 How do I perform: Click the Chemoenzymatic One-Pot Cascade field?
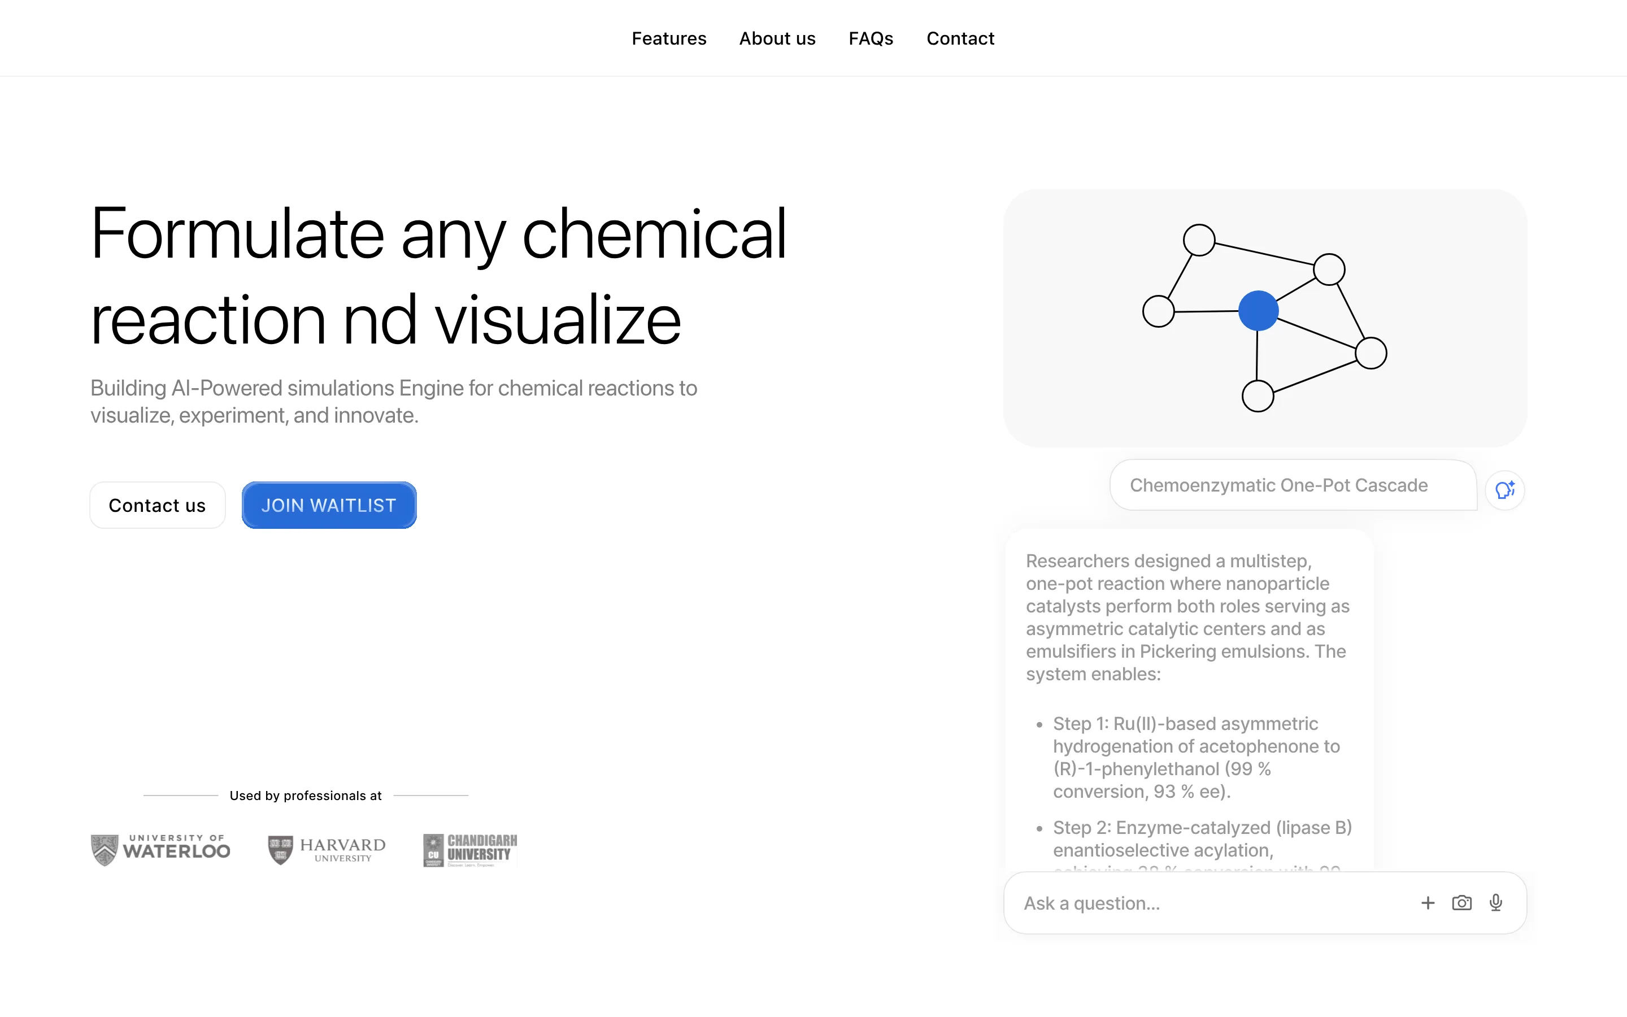[1293, 485]
